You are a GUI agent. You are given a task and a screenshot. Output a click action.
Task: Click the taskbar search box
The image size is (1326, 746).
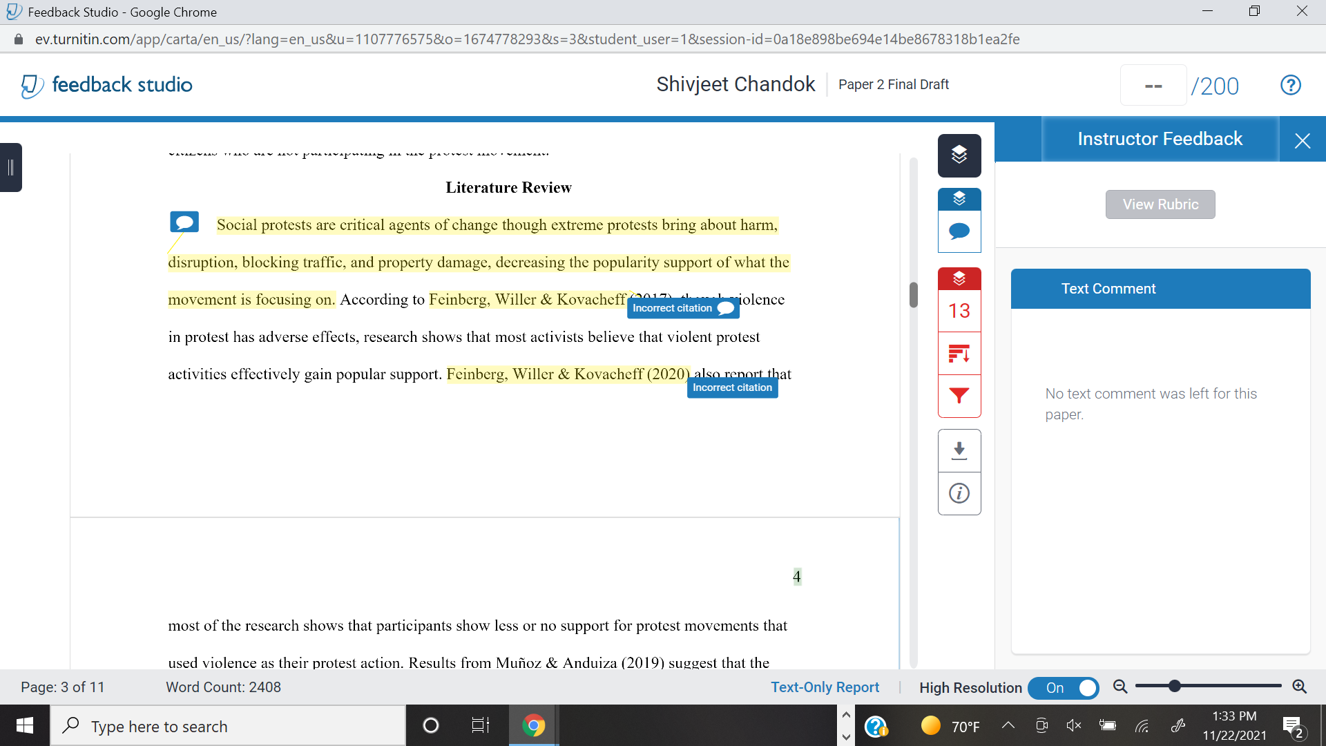[228, 726]
